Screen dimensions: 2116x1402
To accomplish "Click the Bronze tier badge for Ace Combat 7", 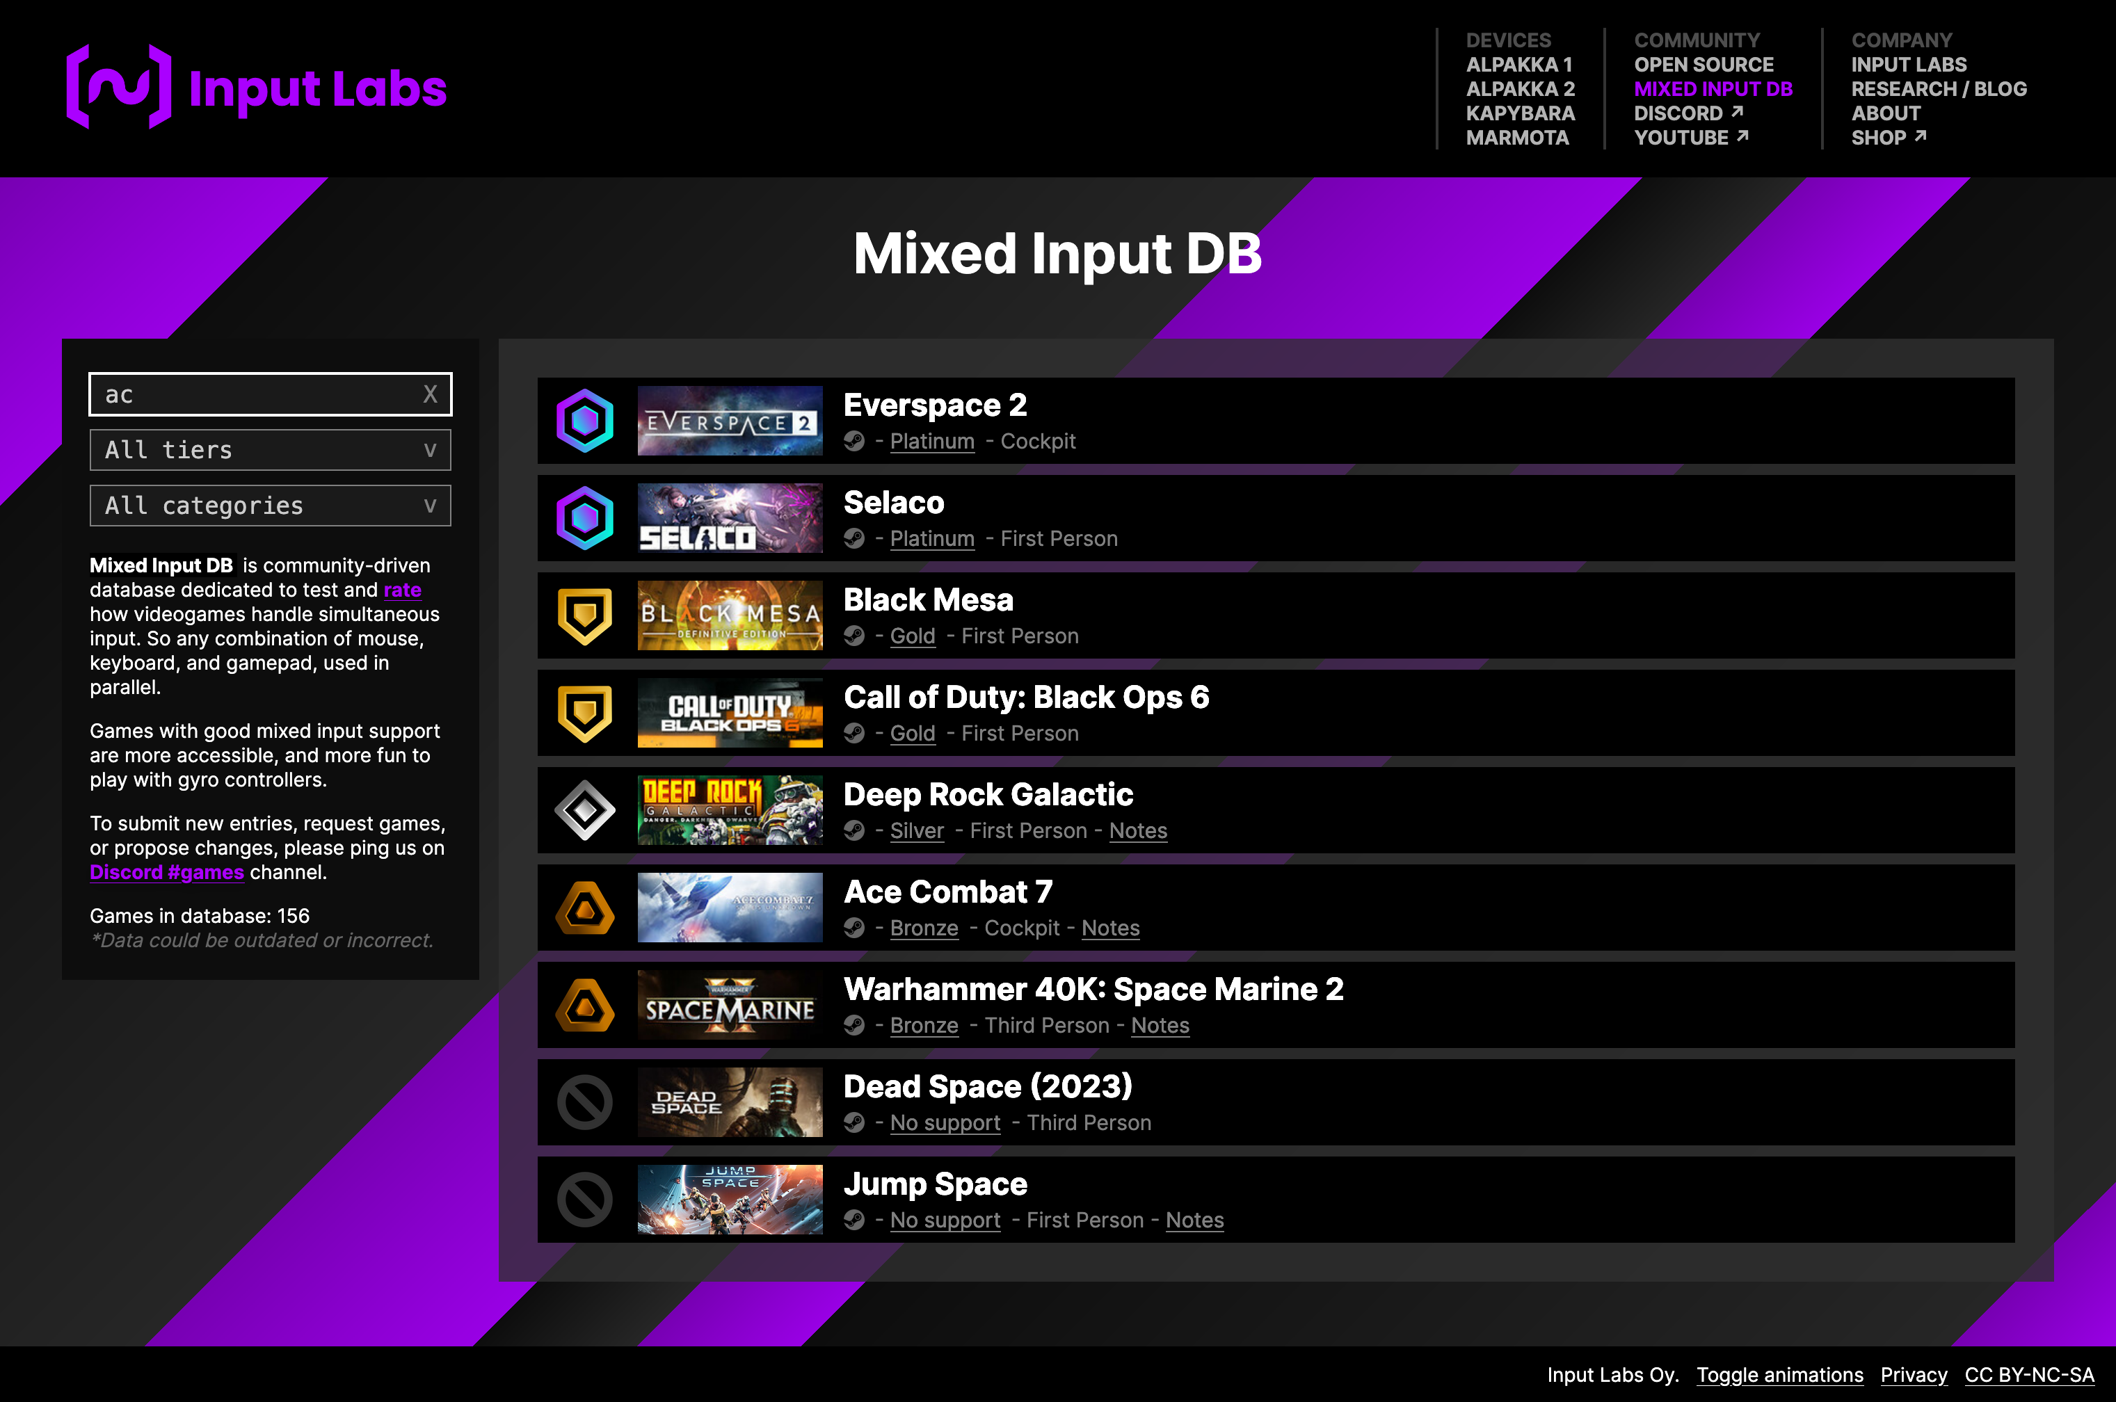I will [x=585, y=908].
